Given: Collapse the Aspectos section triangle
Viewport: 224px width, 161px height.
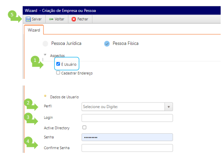Looking at the screenshot, I should 45,55.
